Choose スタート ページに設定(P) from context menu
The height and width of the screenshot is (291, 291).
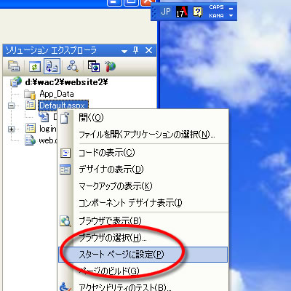(x=143, y=255)
